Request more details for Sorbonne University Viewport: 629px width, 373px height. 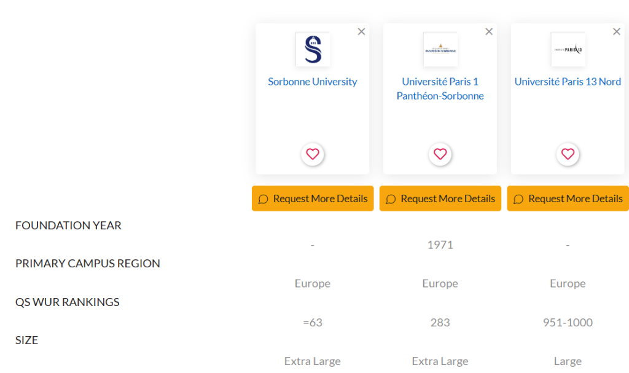(313, 198)
